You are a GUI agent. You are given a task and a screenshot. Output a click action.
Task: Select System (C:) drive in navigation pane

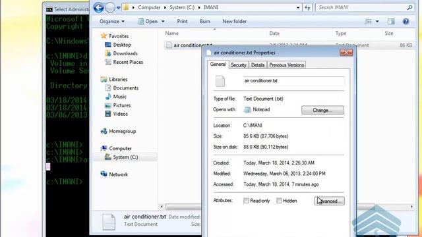[125, 157]
